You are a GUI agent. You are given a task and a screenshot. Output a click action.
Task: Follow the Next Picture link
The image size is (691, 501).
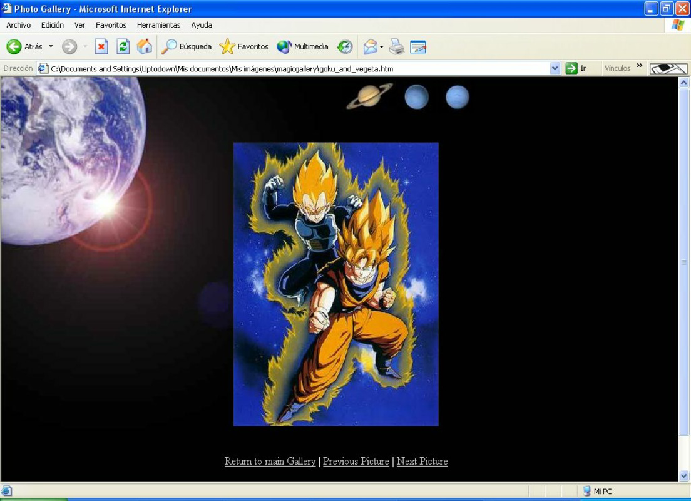422,462
